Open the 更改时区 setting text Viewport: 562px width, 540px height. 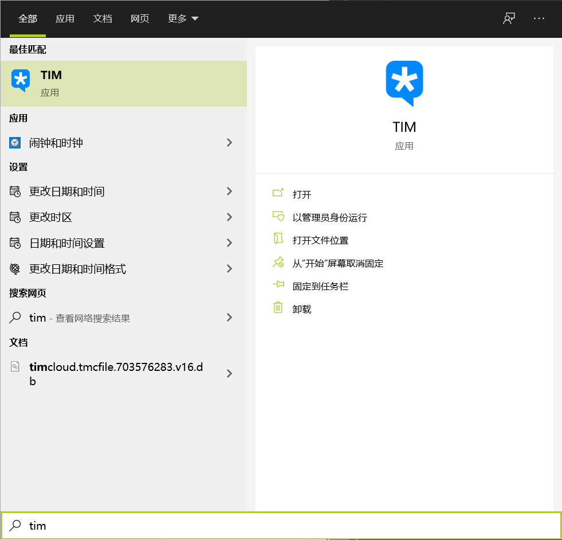(x=50, y=217)
